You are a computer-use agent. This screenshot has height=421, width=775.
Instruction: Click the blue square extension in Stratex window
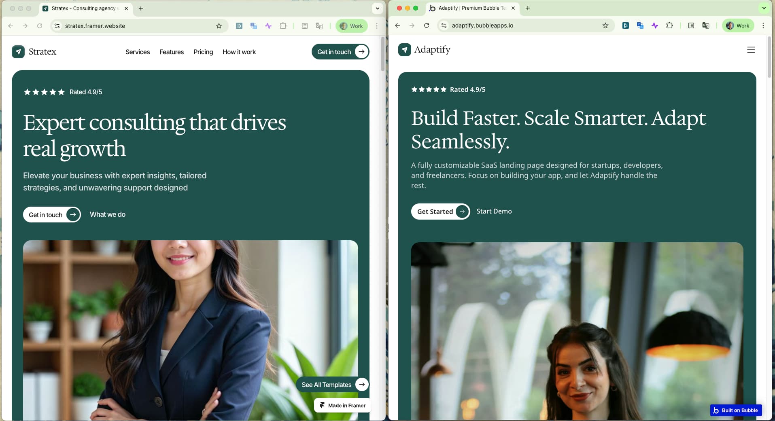pos(239,26)
